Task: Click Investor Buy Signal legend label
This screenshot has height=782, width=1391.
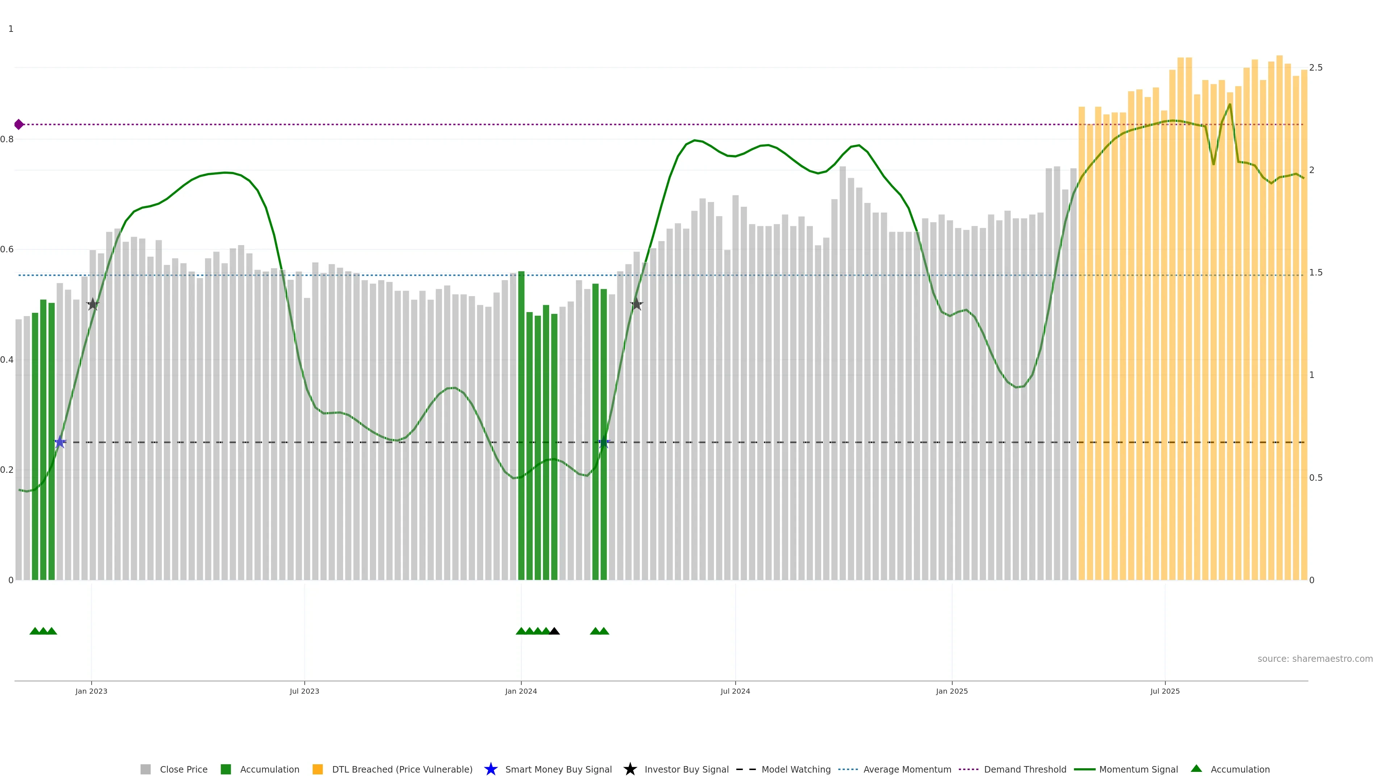Action: 686,769
